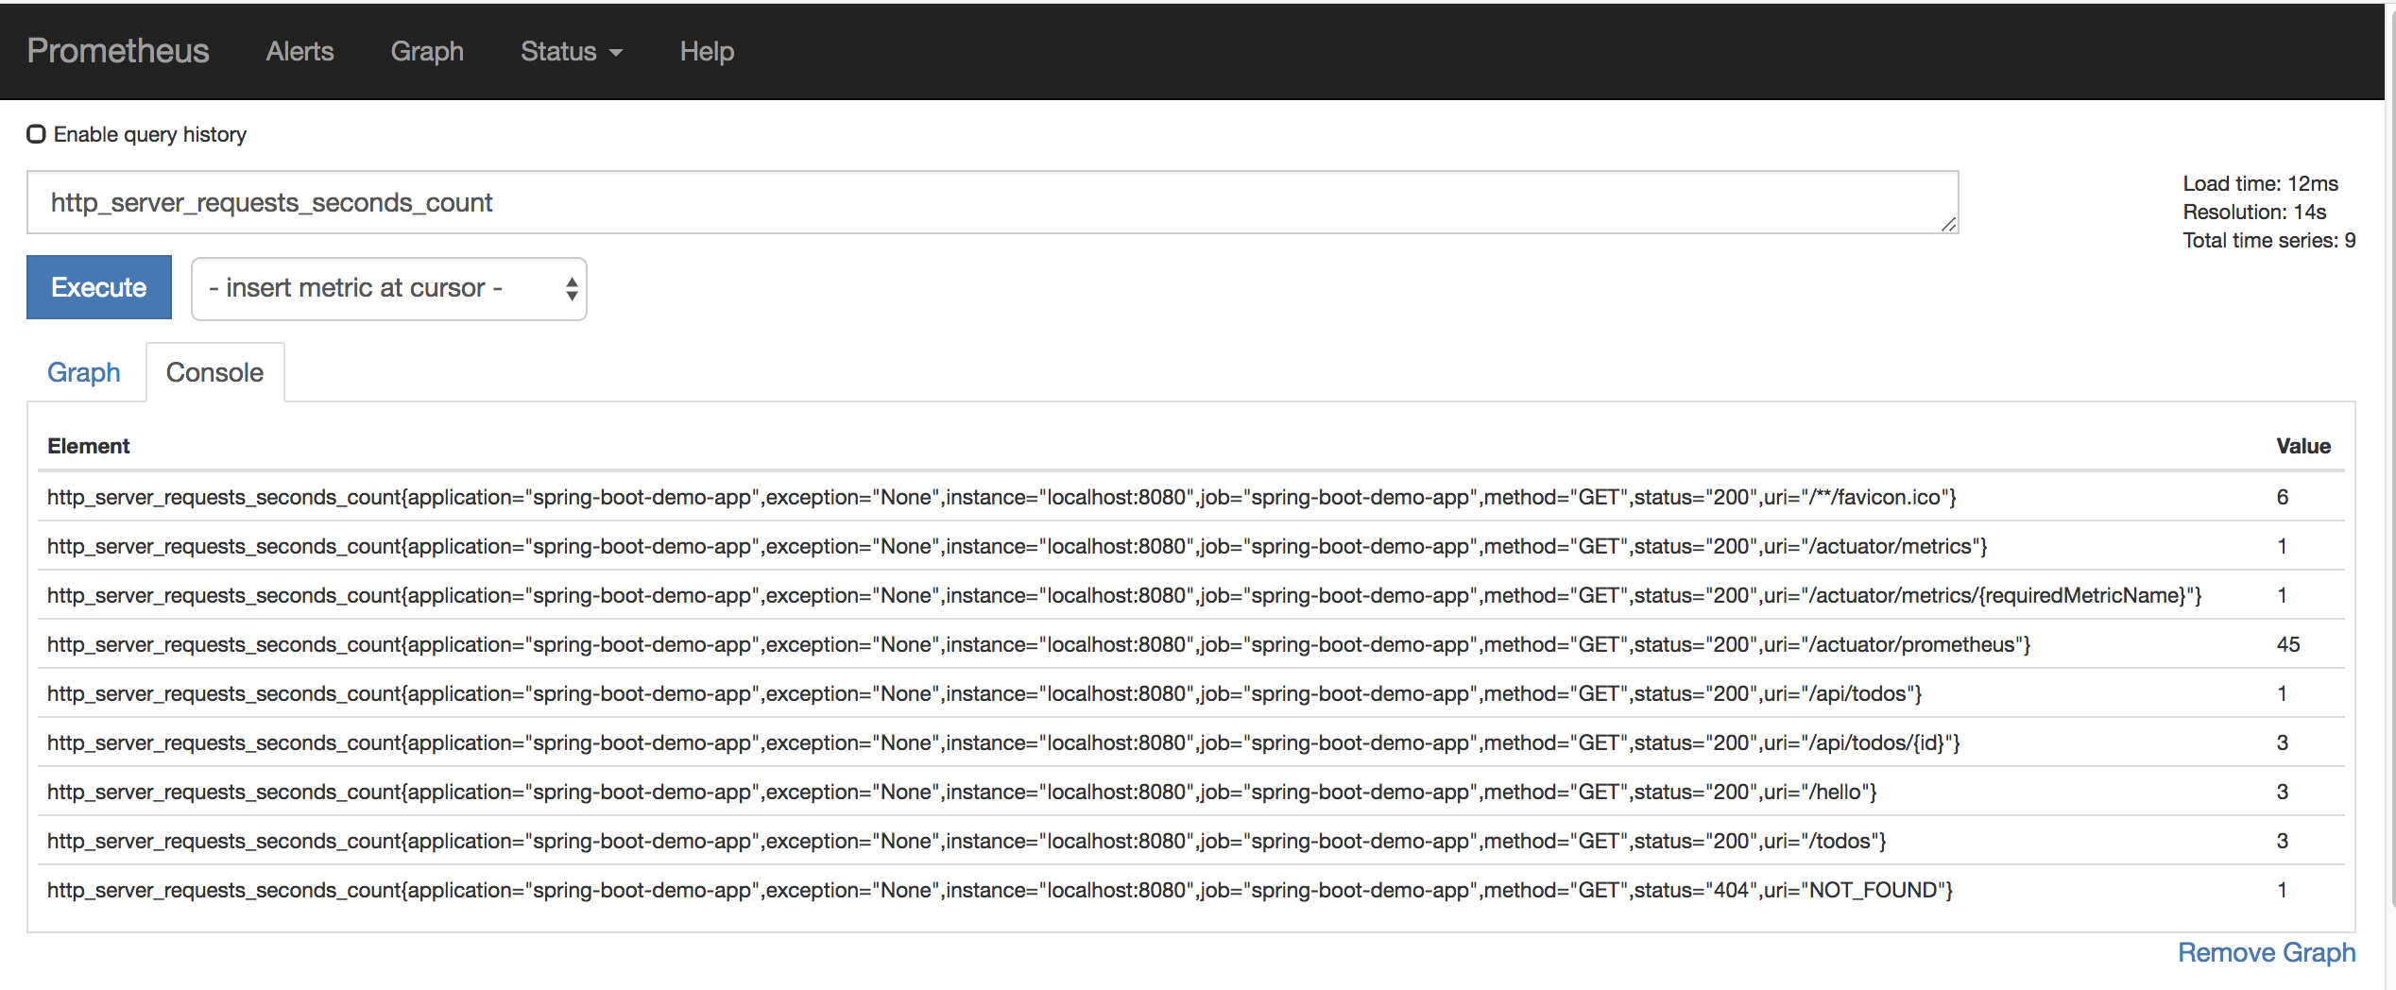Viewport: 2396px width, 990px height.
Task: Expand the Status dropdown menu
Action: [571, 51]
